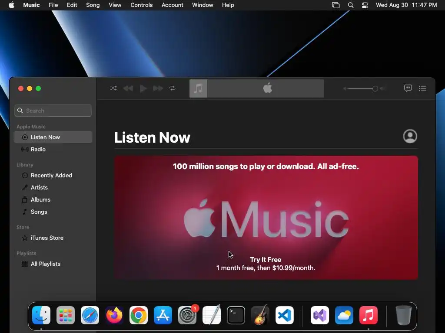Click the Stage Manager menu bar icon
Viewport: 445px width, 333px height.
coord(336,5)
